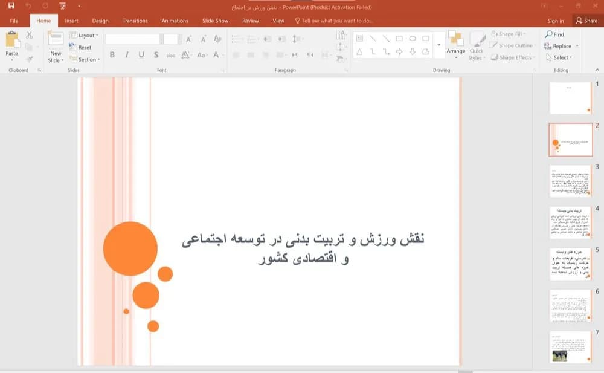Click the Numbering list icon

pyautogui.click(x=252, y=39)
